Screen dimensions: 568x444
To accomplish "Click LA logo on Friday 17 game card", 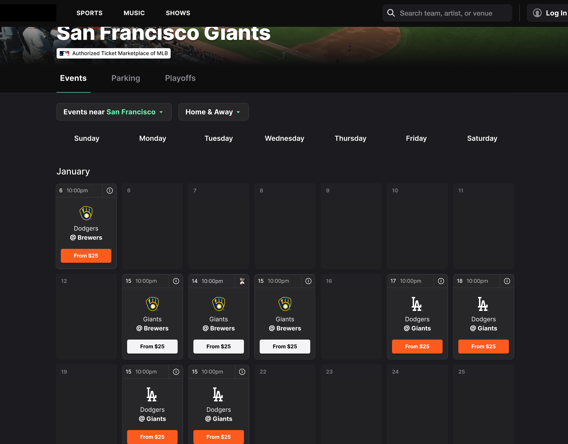I will coord(417,304).
